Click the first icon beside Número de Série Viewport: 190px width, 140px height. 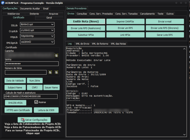[x=50, y=72]
